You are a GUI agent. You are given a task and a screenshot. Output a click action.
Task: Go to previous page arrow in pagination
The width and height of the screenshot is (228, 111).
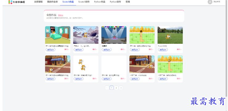pyautogui.click(x=107, y=88)
